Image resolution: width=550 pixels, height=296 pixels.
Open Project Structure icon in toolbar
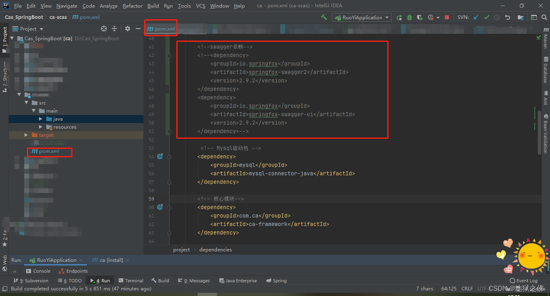521,17
